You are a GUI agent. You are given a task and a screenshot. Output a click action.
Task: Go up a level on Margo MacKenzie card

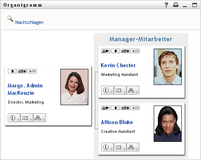(x=12, y=71)
